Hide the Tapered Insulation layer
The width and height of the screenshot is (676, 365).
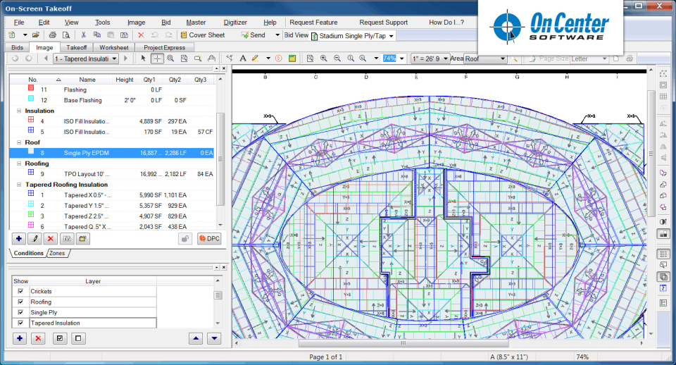point(20,323)
